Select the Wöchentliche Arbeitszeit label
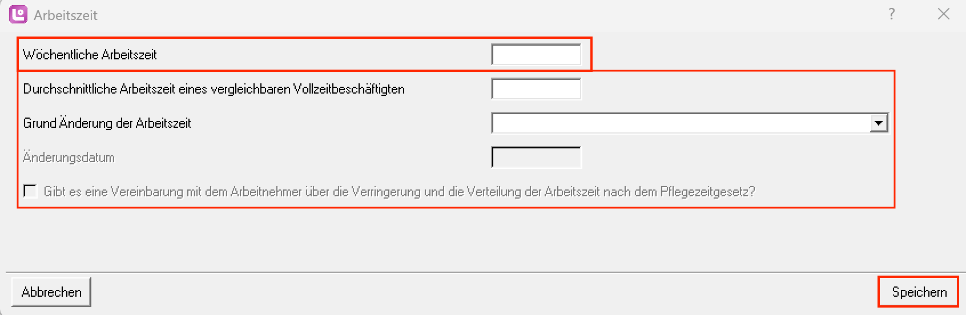Image resolution: width=966 pixels, height=315 pixels. click(x=90, y=55)
